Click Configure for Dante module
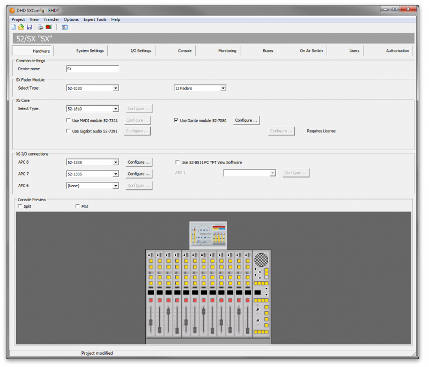429x367 pixels. (x=246, y=120)
